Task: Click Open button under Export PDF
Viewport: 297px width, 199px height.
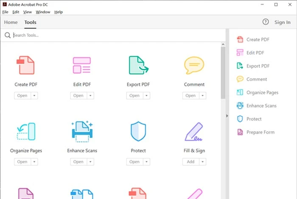Action: coord(134,96)
